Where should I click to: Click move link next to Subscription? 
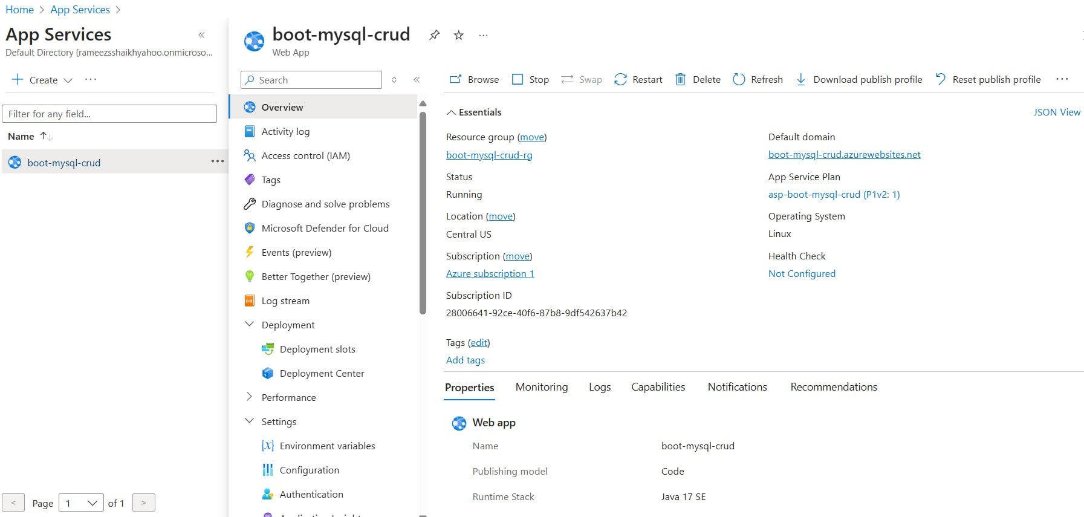click(x=518, y=256)
